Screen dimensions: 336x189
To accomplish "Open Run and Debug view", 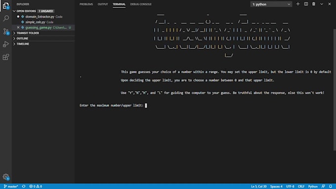I will pyautogui.click(x=6, y=44).
